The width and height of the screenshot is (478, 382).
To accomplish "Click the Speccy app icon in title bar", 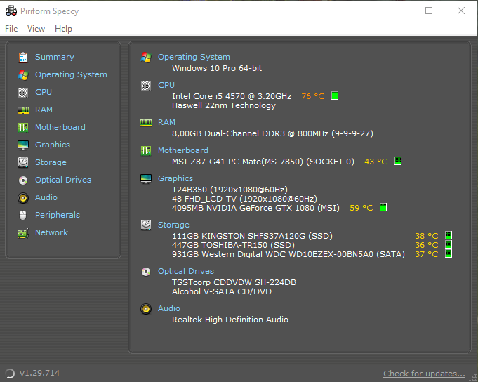I will point(11,11).
